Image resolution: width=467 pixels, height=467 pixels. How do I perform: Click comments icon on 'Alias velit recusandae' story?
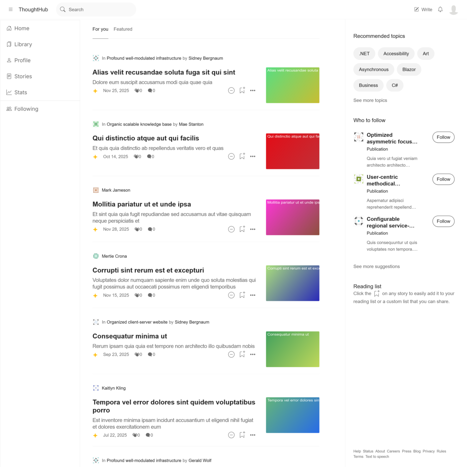(x=150, y=90)
